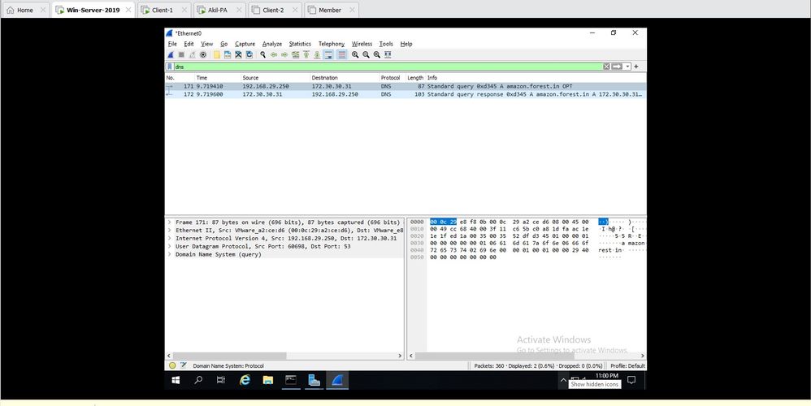The image size is (811, 406).
Task: Restart current capture toolbar icon
Action: pos(193,54)
